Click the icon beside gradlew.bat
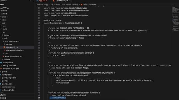 pos(1,84)
